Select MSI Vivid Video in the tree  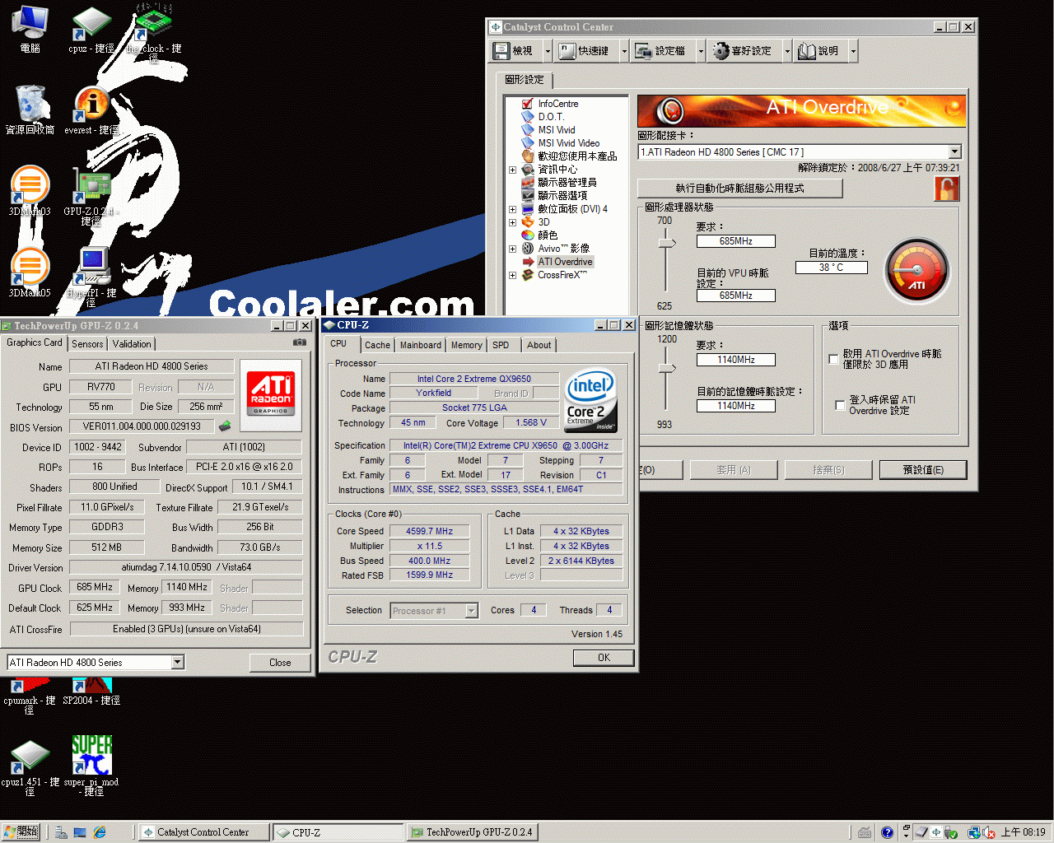pyautogui.click(x=568, y=143)
